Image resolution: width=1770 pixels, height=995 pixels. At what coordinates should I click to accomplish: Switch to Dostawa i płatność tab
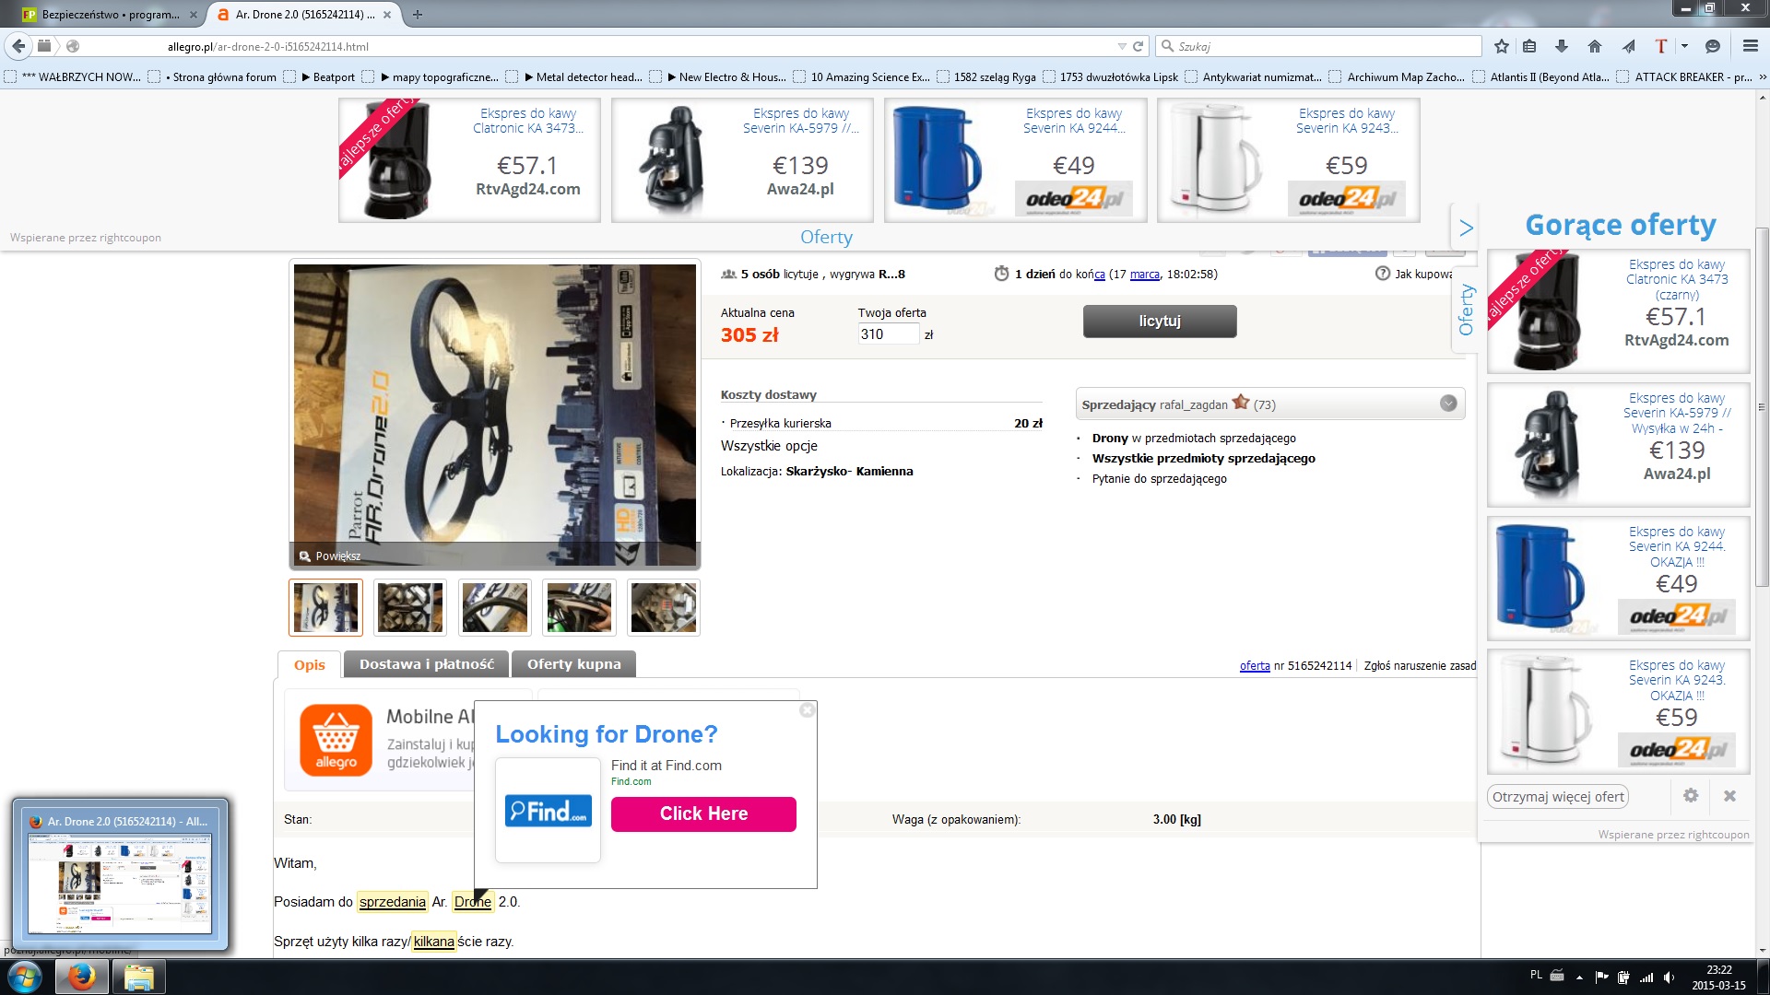click(426, 664)
